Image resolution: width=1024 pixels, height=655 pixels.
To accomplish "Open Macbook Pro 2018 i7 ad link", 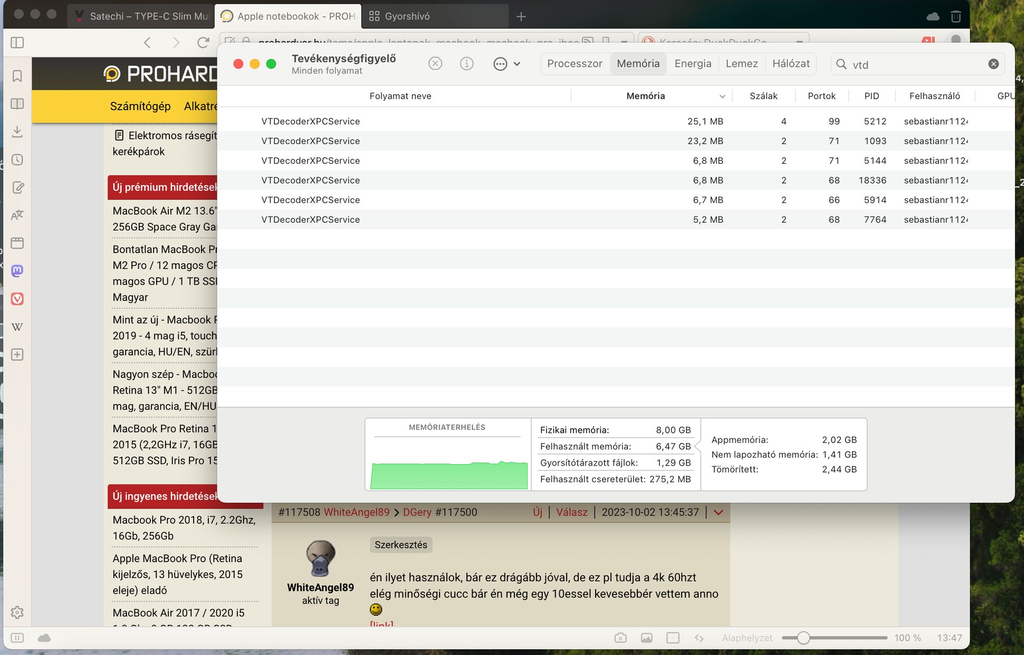I will [184, 527].
